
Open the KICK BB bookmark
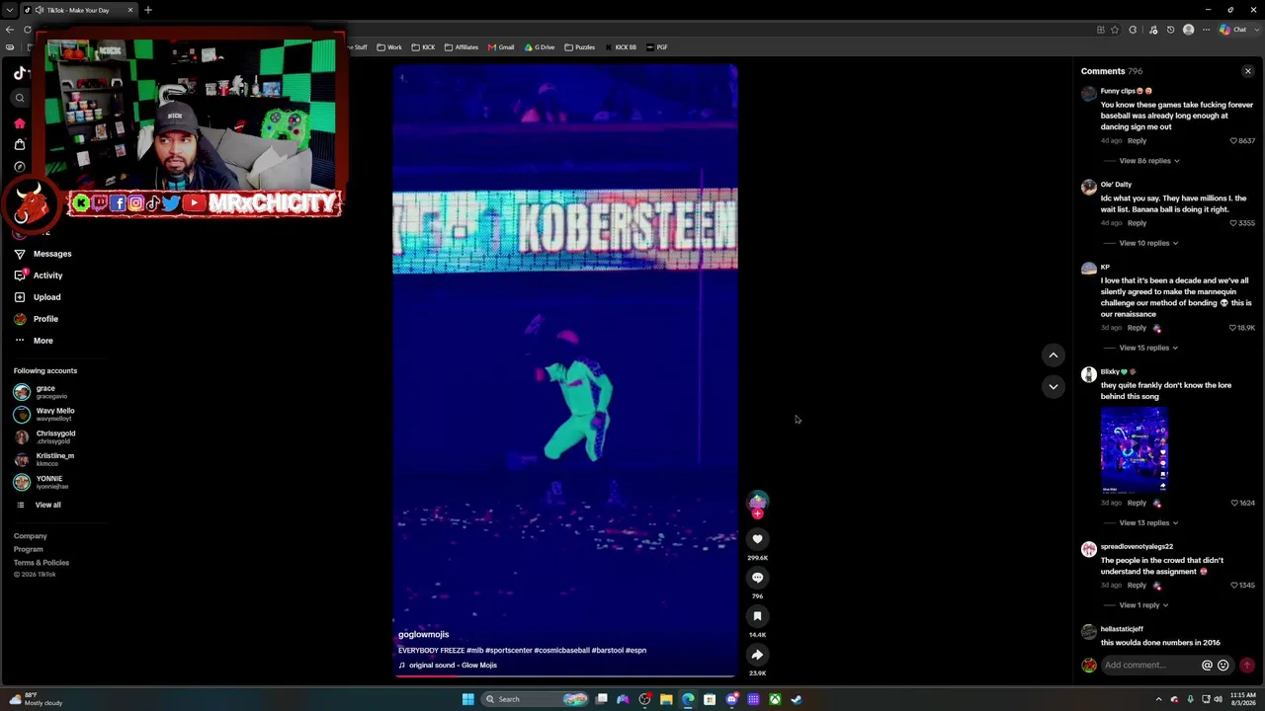[x=622, y=47]
